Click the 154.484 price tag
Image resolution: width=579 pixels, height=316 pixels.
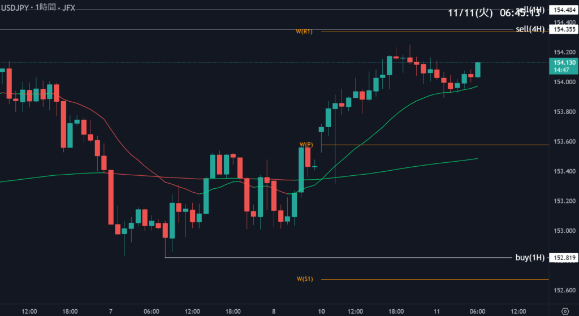tap(564, 10)
